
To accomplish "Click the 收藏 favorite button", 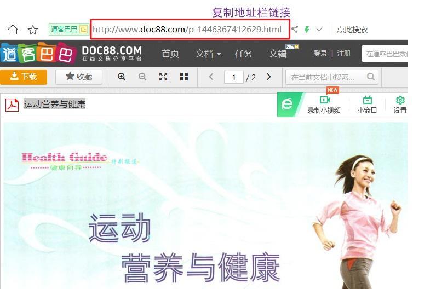I will [79, 77].
